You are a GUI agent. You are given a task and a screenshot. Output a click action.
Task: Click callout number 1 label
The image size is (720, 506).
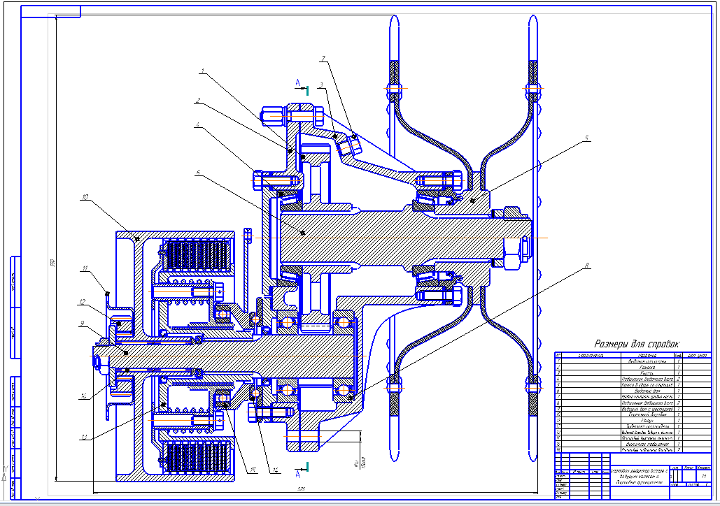click(x=202, y=71)
